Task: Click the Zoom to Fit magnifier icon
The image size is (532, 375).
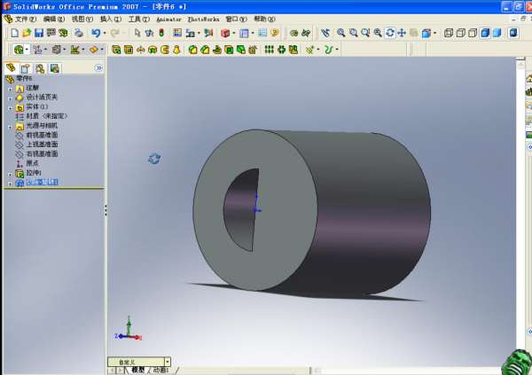Action: click(x=340, y=33)
